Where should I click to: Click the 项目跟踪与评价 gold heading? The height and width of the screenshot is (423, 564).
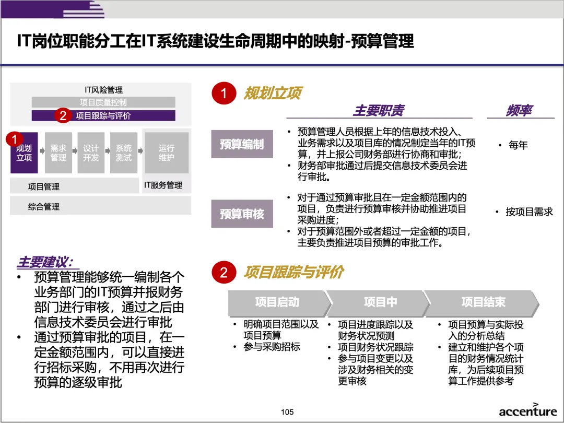coord(294,272)
